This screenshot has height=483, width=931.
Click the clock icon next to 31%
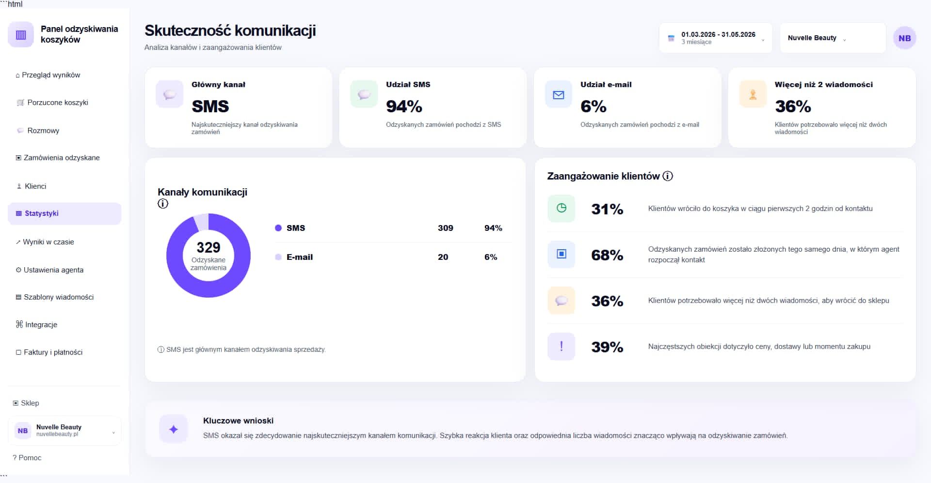pyautogui.click(x=562, y=208)
